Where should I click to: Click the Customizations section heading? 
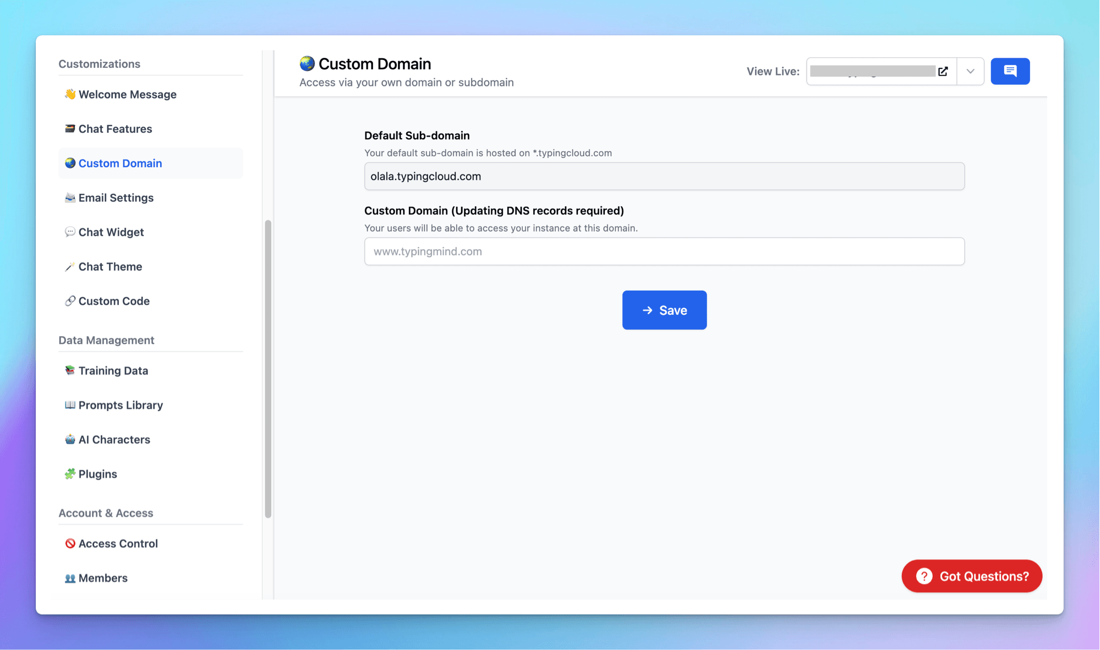tap(100, 64)
